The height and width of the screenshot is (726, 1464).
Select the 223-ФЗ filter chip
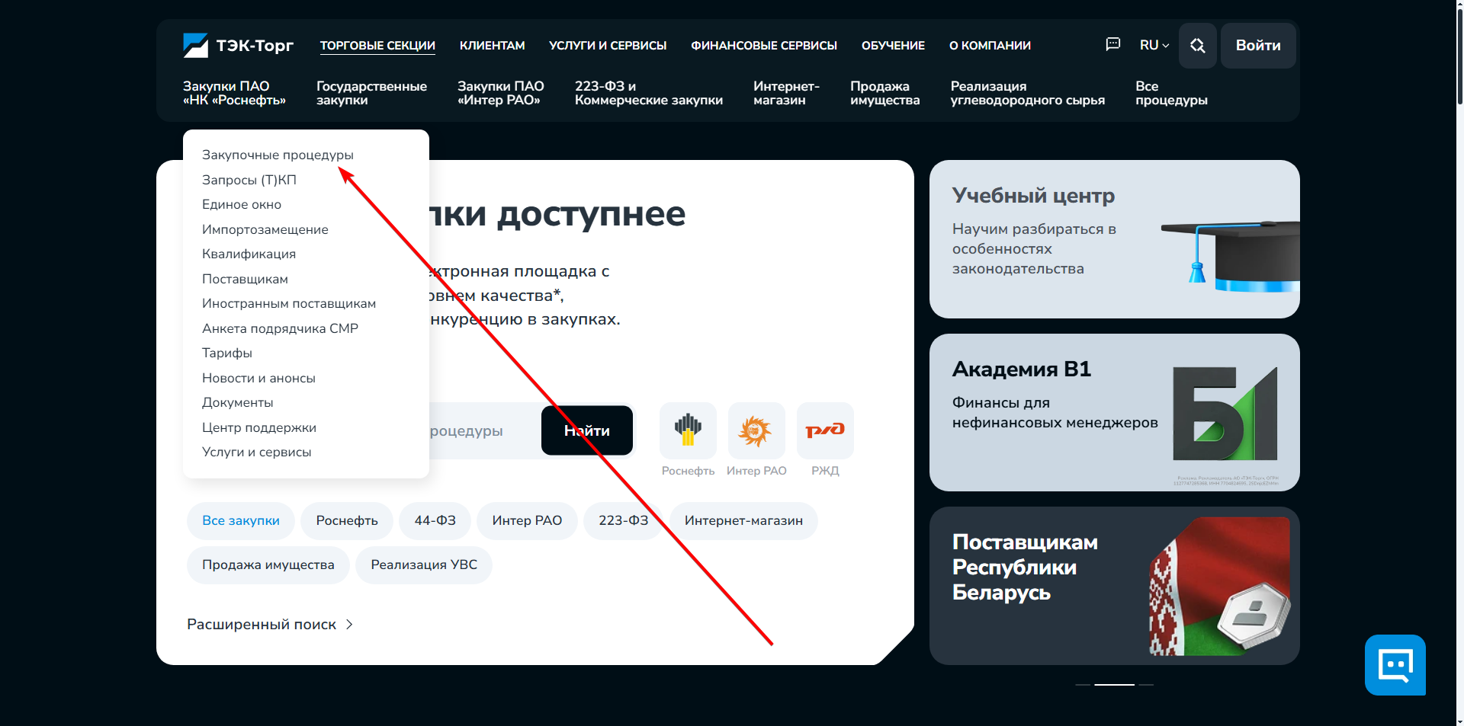(623, 521)
